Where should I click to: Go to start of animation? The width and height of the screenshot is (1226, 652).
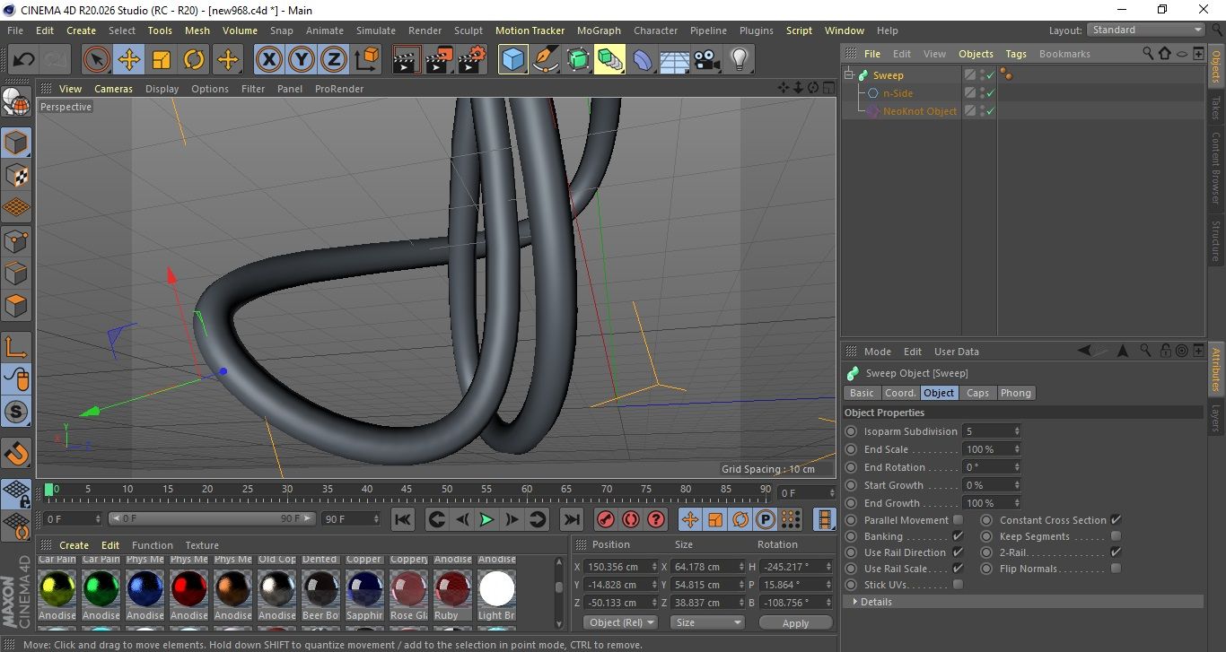pos(403,519)
